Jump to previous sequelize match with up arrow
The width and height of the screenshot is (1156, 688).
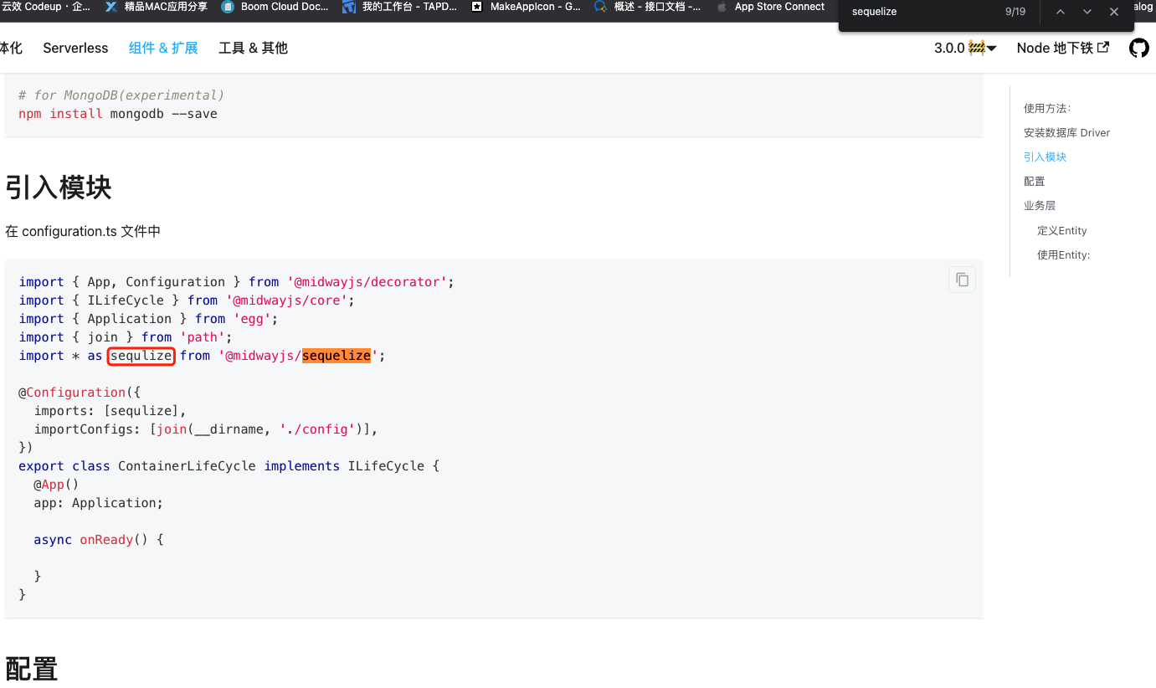click(x=1060, y=12)
